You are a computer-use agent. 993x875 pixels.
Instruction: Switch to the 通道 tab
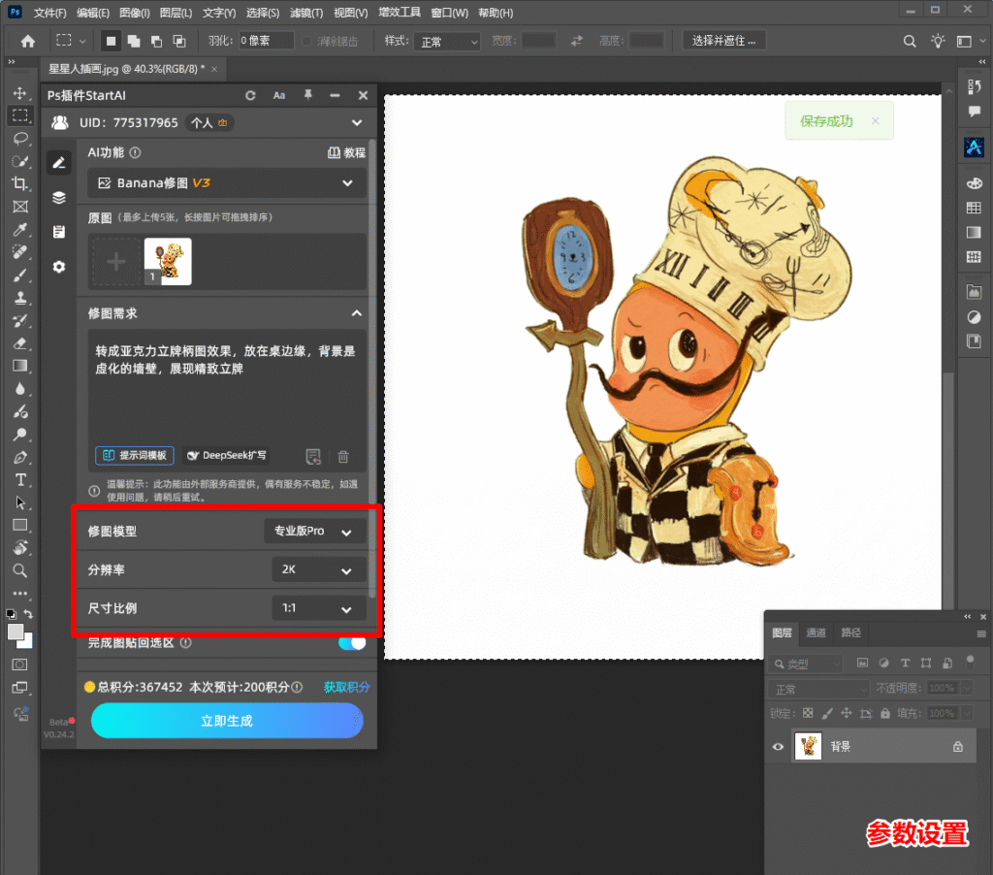[x=816, y=632]
